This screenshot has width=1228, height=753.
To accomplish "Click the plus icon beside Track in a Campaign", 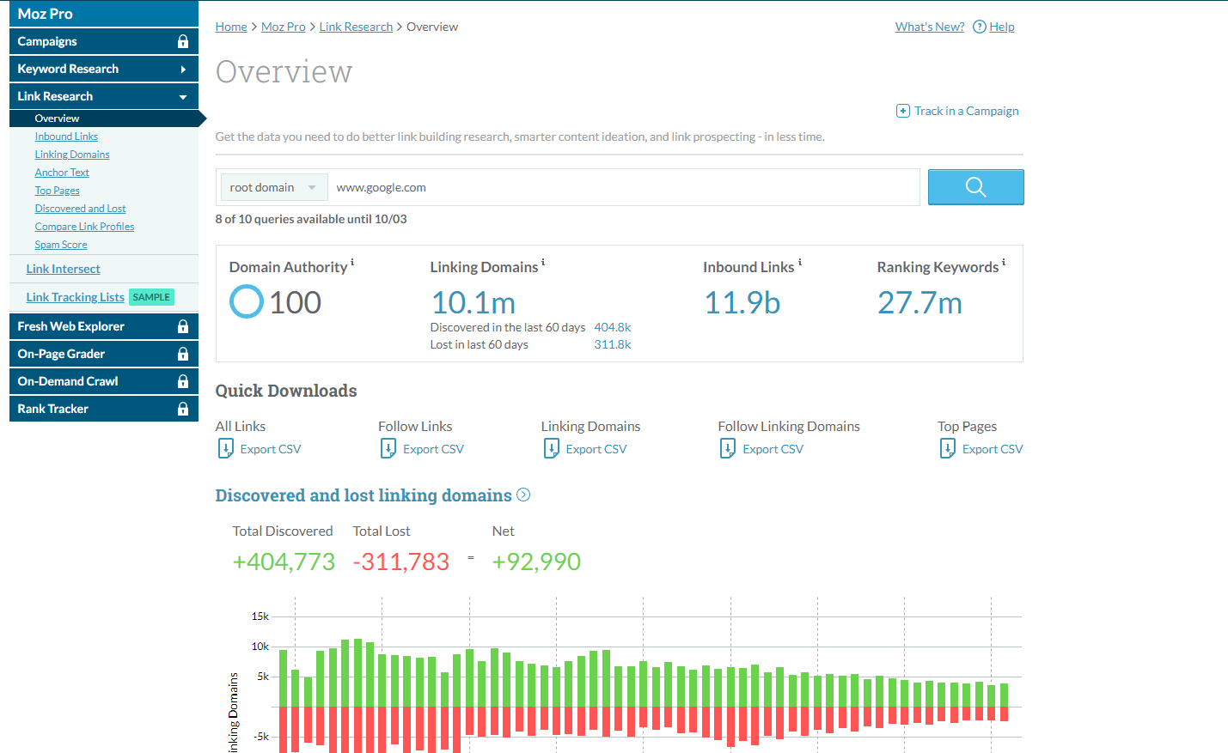I will [903, 111].
